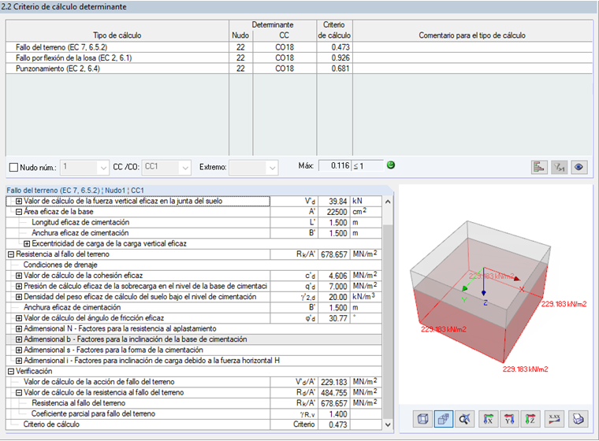
Task: Click the green status indicator
Action: (x=390, y=165)
